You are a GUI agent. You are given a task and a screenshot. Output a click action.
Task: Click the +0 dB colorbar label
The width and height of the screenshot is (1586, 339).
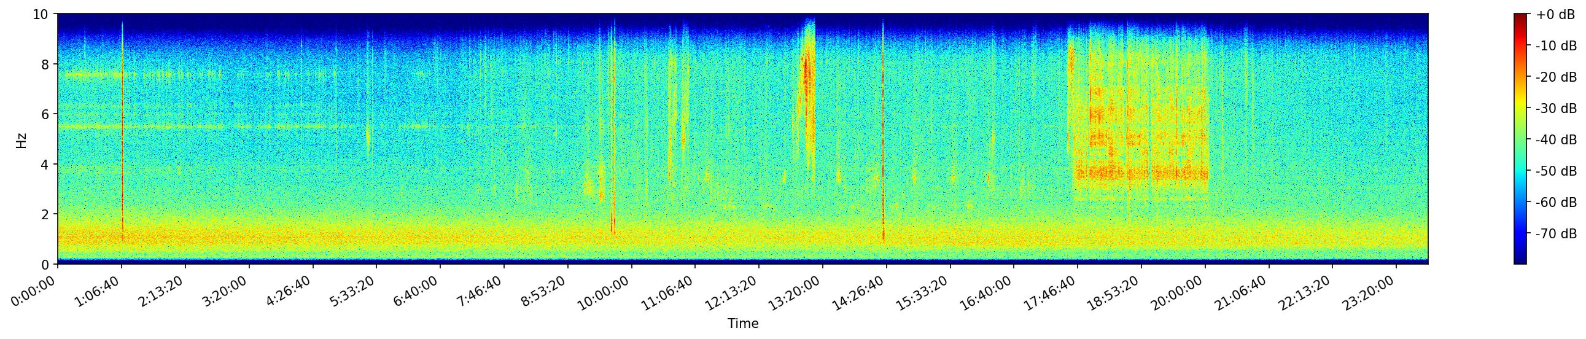coord(1555,15)
